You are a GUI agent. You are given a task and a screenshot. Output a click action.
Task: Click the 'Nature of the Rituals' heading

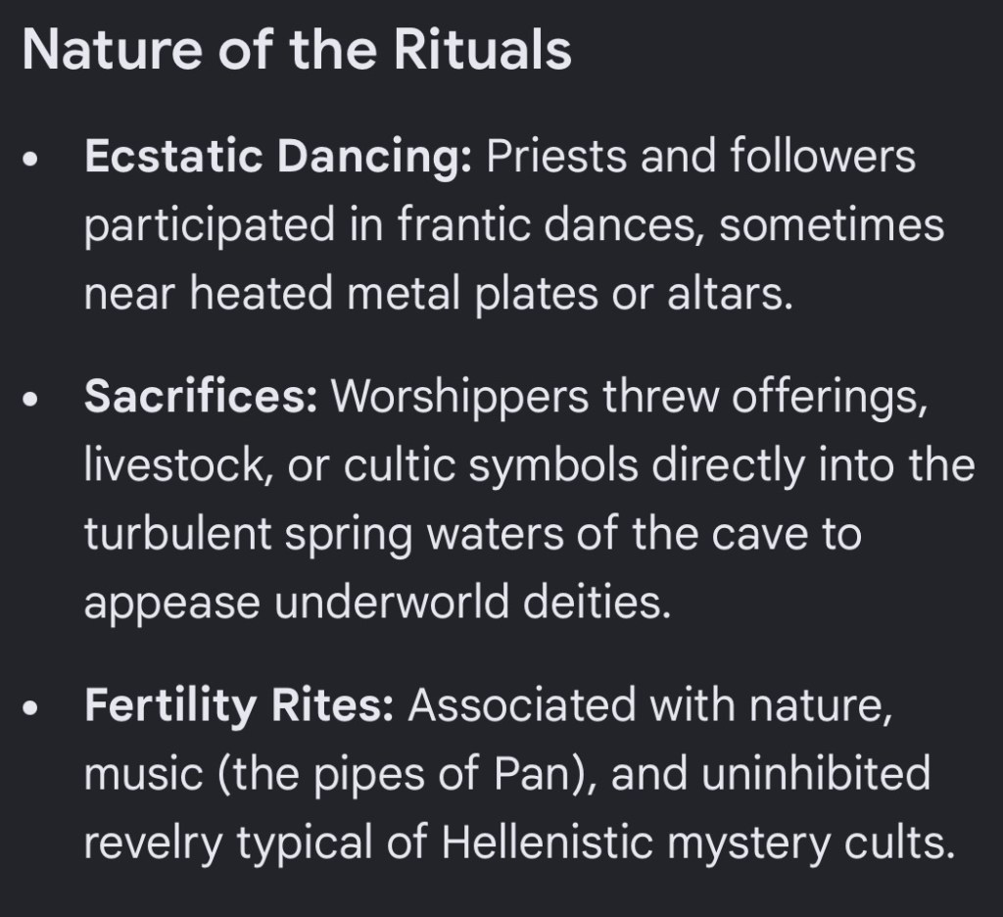pyautogui.click(x=297, y=50)
